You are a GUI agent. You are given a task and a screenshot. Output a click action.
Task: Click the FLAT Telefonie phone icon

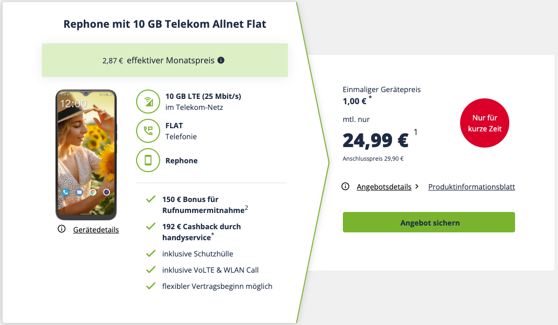tap(148, 131)
